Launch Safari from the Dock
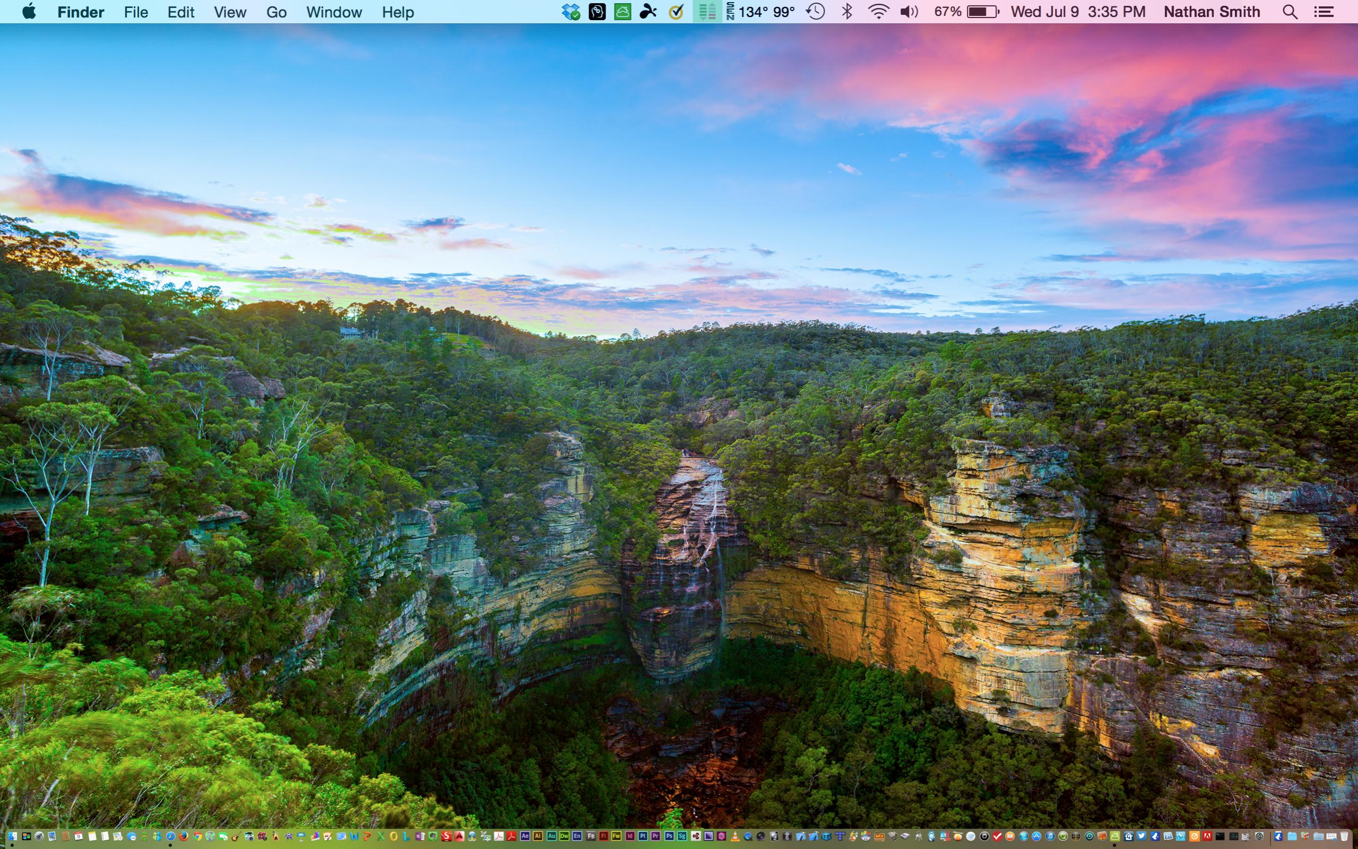 point(170,837)
